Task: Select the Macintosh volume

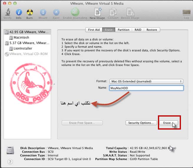Action: [x=27, y=38]
